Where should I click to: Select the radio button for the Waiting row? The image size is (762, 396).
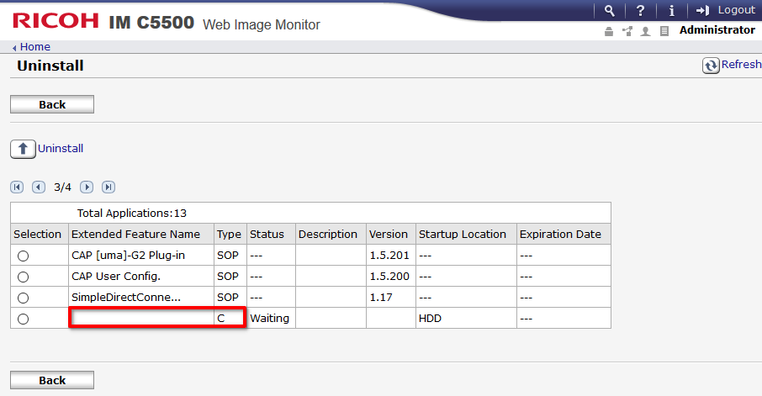point(24,319)
